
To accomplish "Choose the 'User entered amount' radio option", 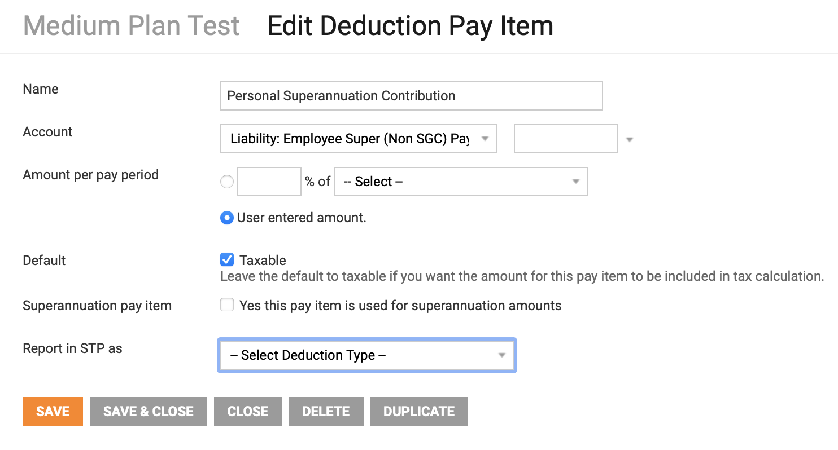I will click(226, 217).
